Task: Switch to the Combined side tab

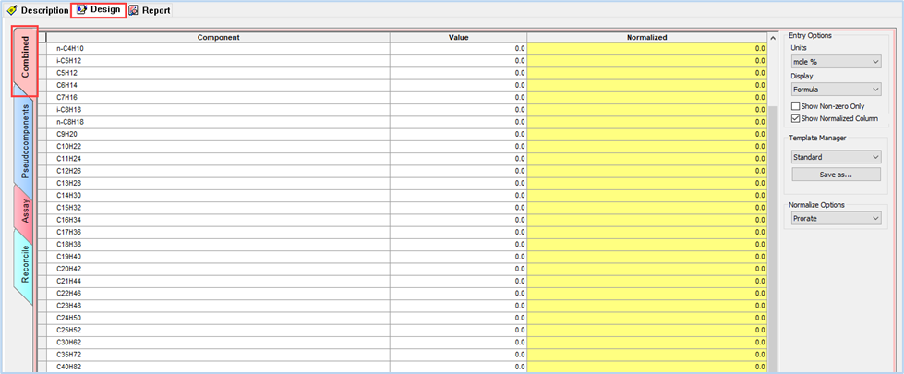Action: point(25,61)
